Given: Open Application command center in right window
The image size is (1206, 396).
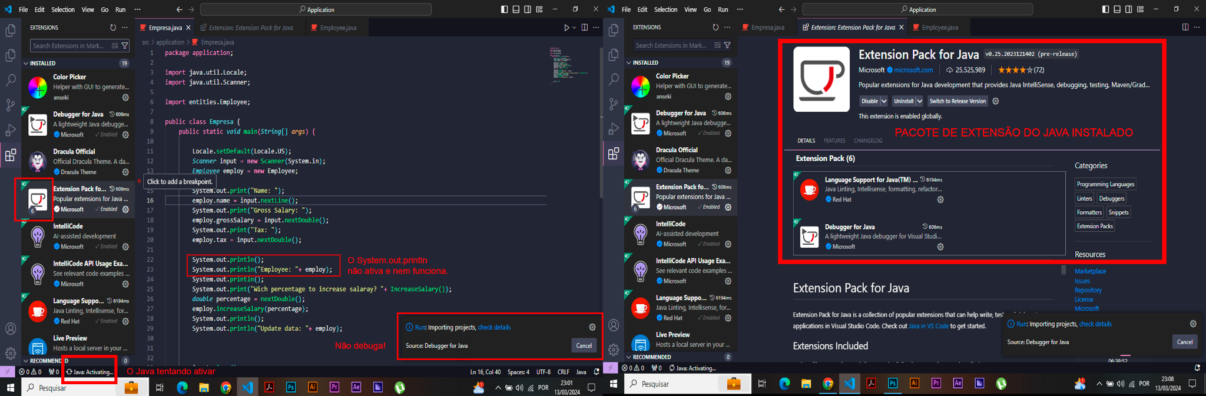Looking at the screenshot, I should (917, 9).
